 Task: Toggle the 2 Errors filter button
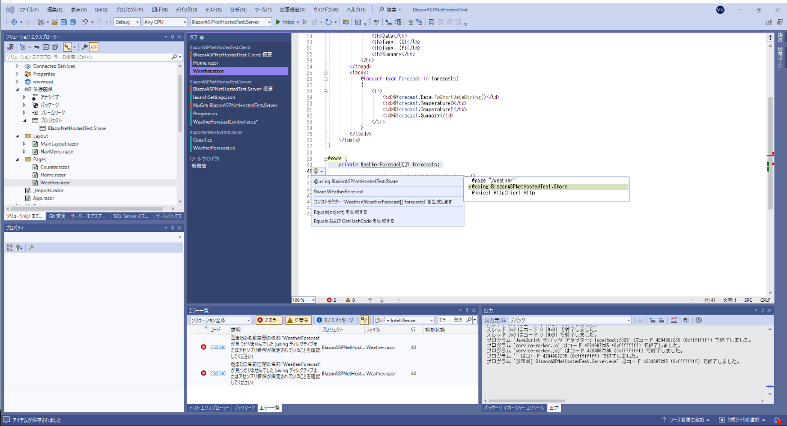tap(269, 320)
